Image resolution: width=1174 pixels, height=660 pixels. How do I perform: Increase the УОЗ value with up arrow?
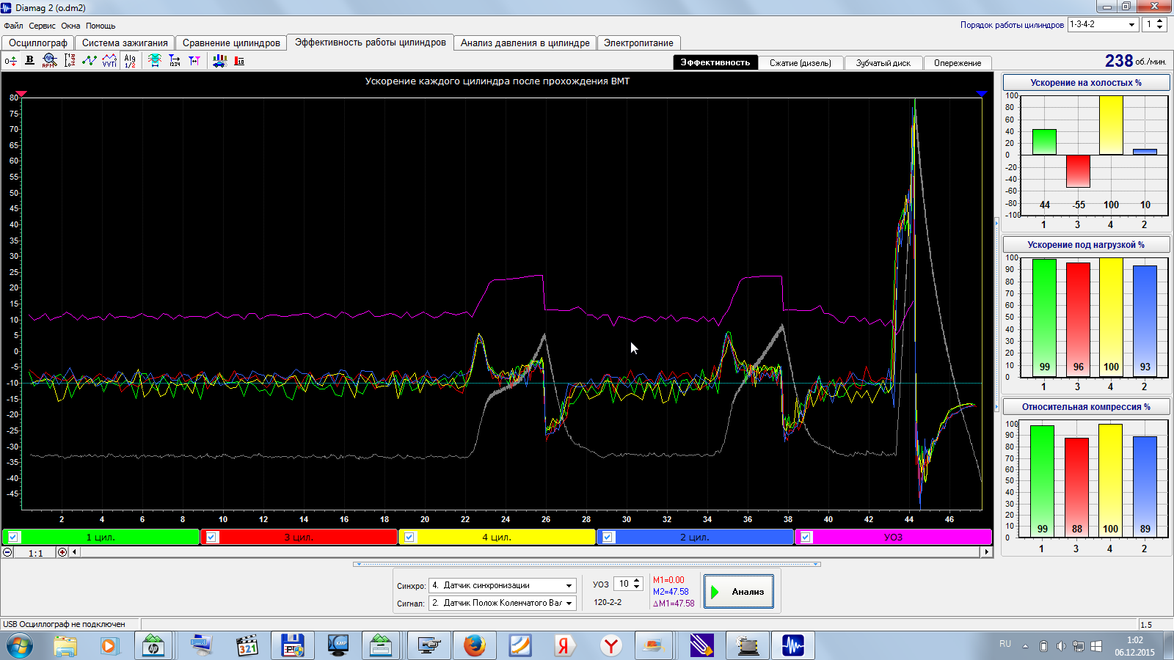pyautogui.click(x=637, y=581)
